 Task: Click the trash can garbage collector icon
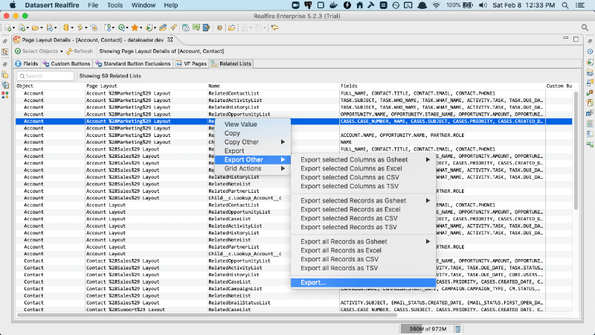(x=457, y=329)
